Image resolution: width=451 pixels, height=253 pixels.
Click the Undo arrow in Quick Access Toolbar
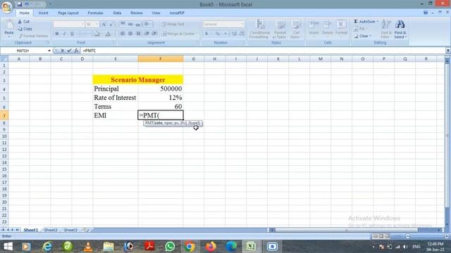click(x=27, y=4)
